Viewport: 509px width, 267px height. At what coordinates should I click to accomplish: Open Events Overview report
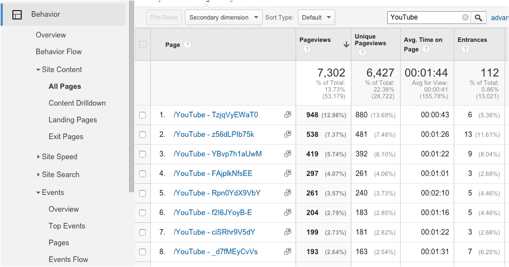pyautogui.click(x=64, y=209)
